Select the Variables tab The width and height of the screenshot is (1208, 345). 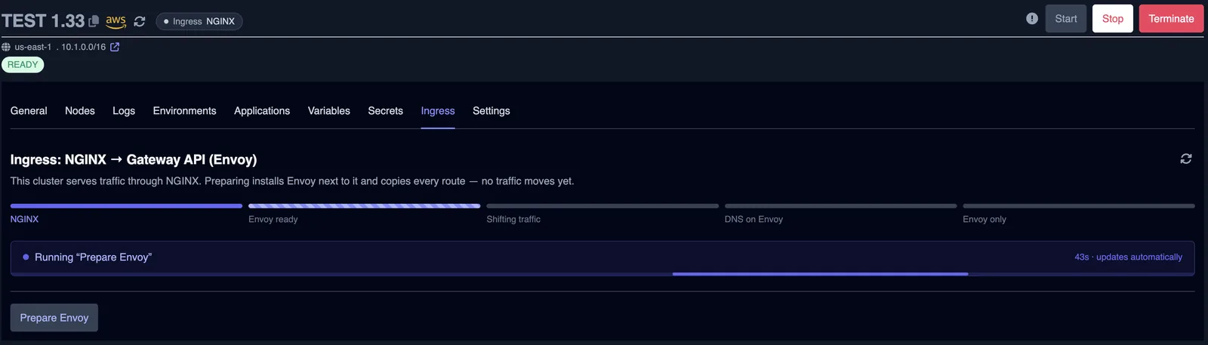tap(329, 111)
